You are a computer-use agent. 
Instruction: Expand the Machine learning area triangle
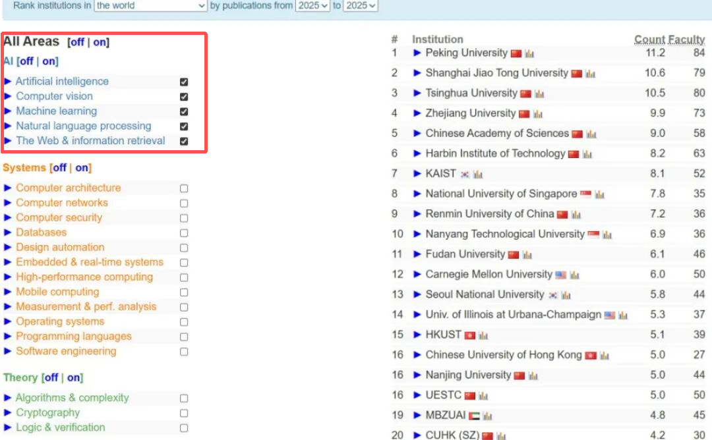[x=8, y=111]
